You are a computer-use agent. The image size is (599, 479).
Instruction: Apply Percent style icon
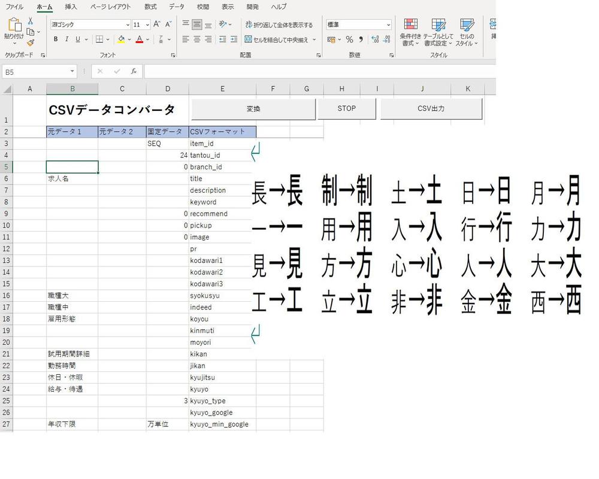(349, 40)
